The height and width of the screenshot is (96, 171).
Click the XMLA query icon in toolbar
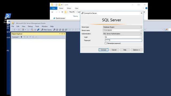pos(63,30)
